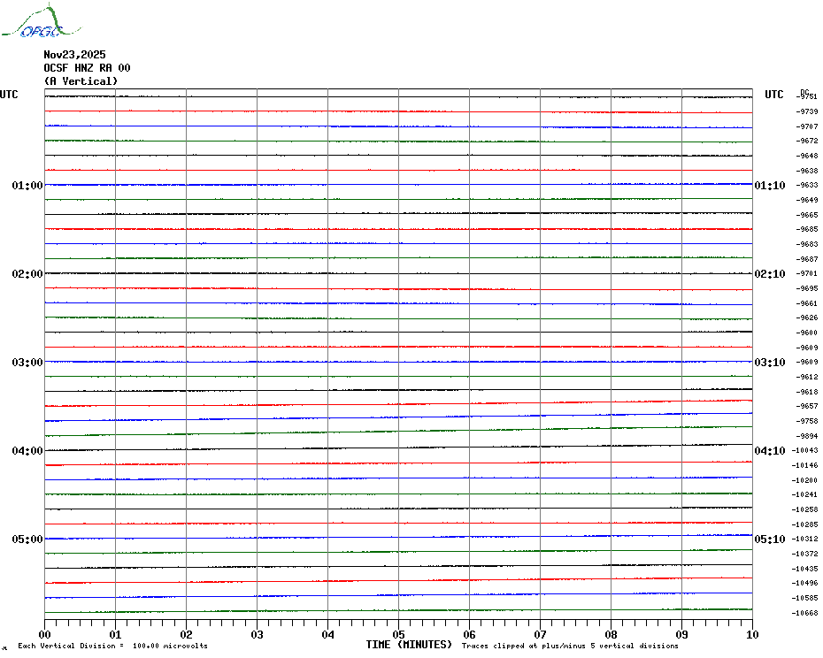
Task: Click the 01:10 end-time label
Action: click(770, 185)
